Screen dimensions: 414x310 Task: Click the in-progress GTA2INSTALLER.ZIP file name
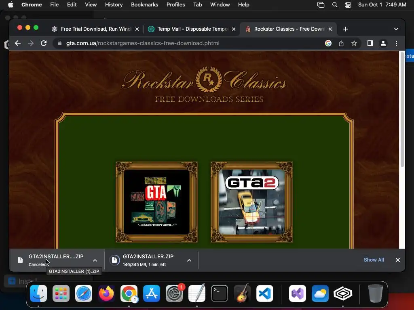pyautogui.click(x=148, y=256)
